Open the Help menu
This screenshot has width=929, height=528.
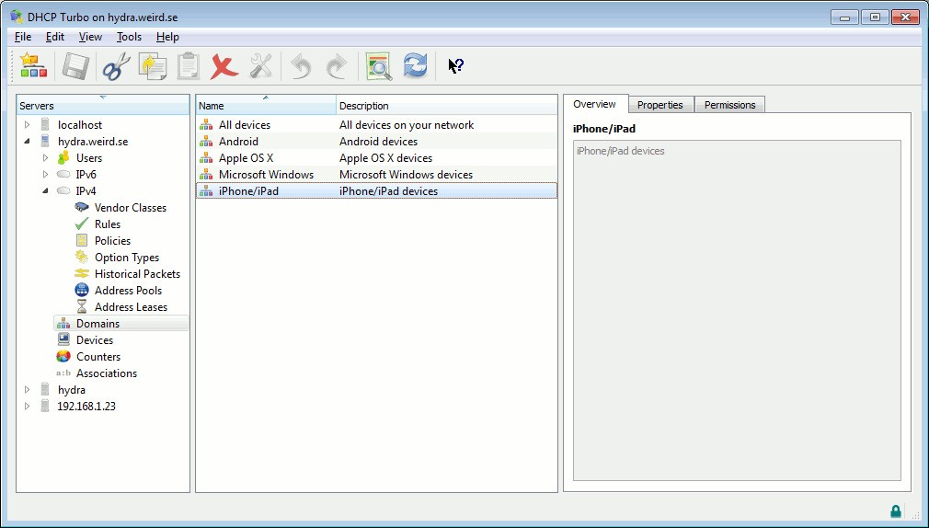[x=167, y=37]
